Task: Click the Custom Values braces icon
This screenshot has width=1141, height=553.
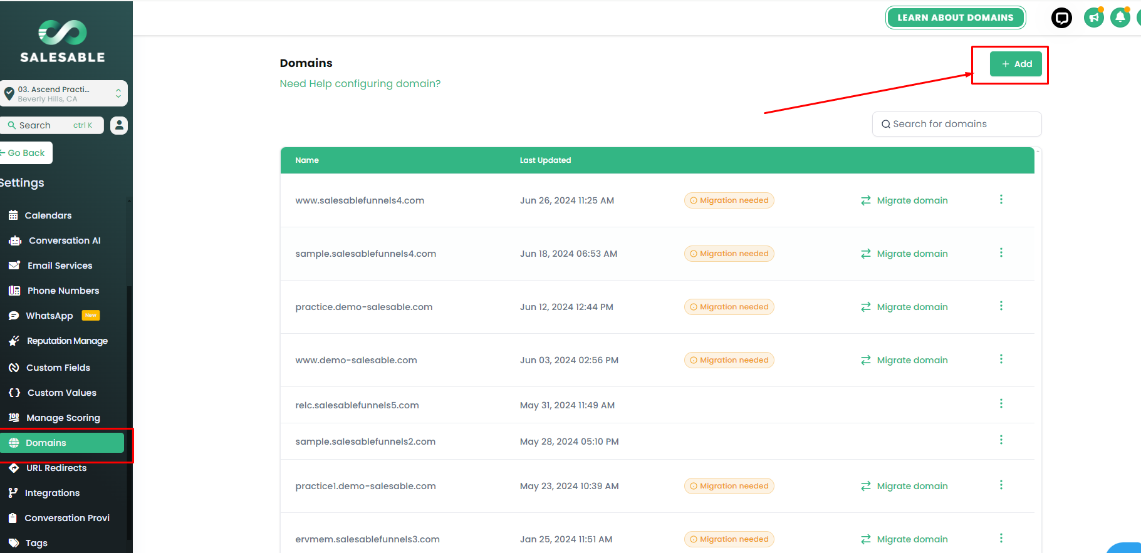Action: [14, 393]
